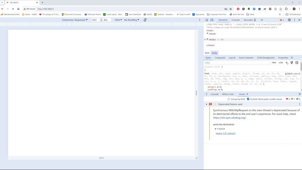The height and width of the screenshot is (170, 302).
Task: Open a new browser tab
Action: coord(42,2)
